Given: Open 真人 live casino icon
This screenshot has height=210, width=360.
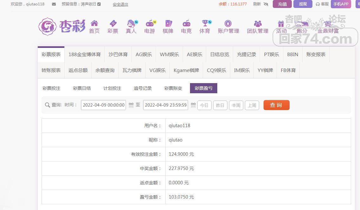Looking at the screenshot, I should (x=132, y=23).
